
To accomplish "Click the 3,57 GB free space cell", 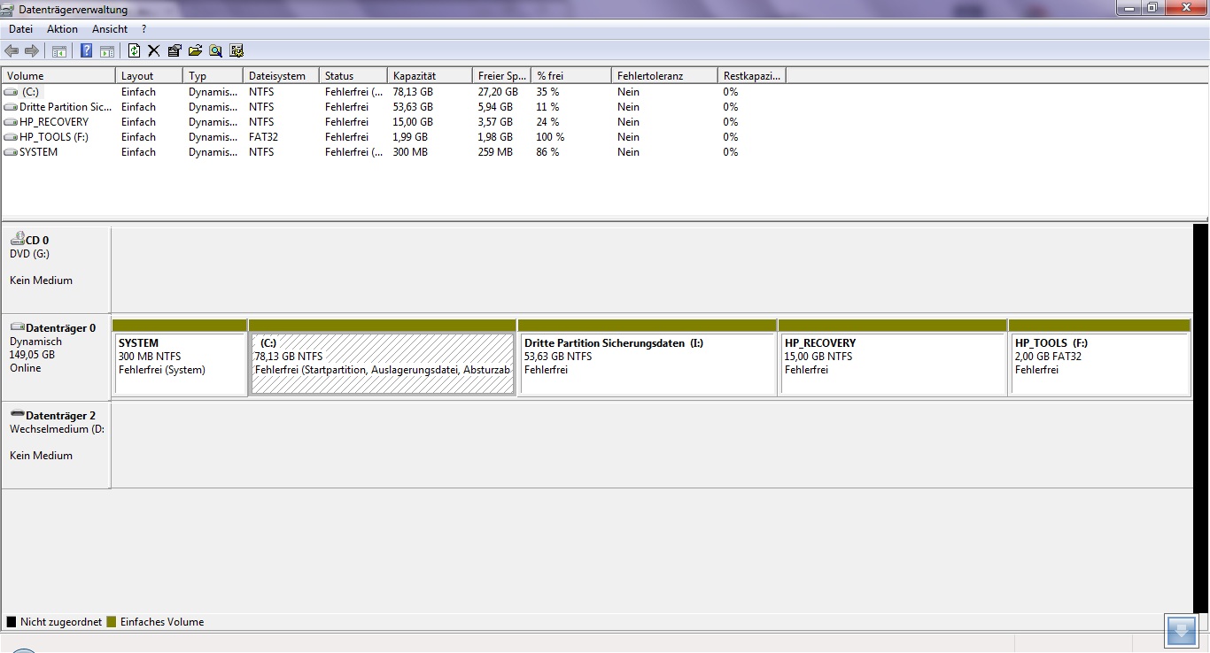I will 495,122.
